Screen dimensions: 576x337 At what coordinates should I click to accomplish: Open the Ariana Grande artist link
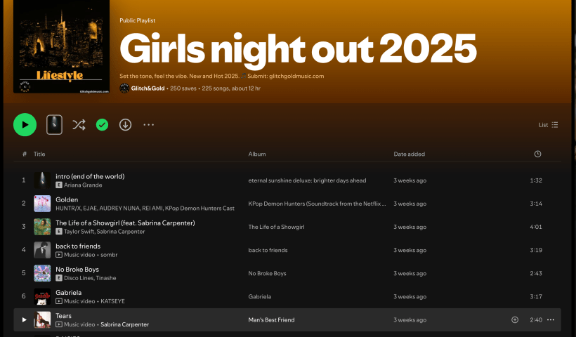[84, 185]
